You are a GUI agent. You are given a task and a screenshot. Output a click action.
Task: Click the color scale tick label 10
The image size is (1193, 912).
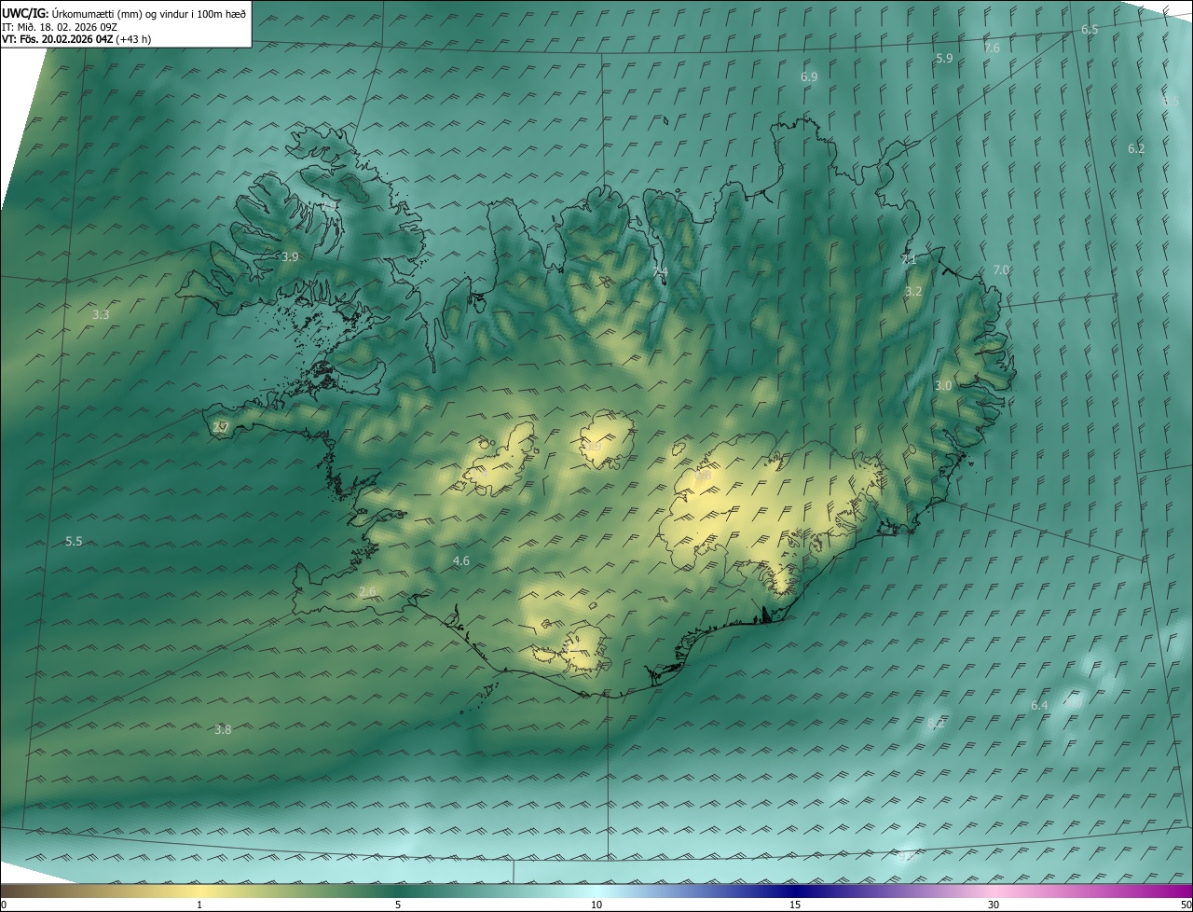[x=596, y=905]
